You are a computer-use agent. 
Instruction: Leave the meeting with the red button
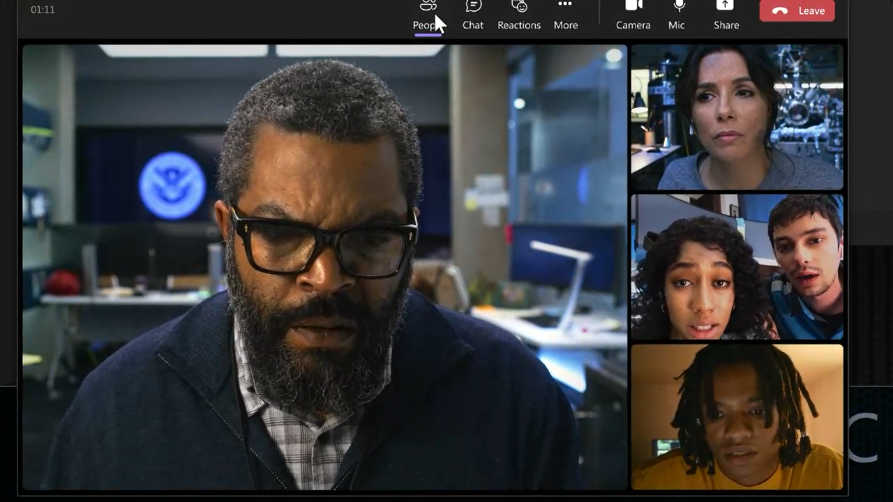pos(797,10)
